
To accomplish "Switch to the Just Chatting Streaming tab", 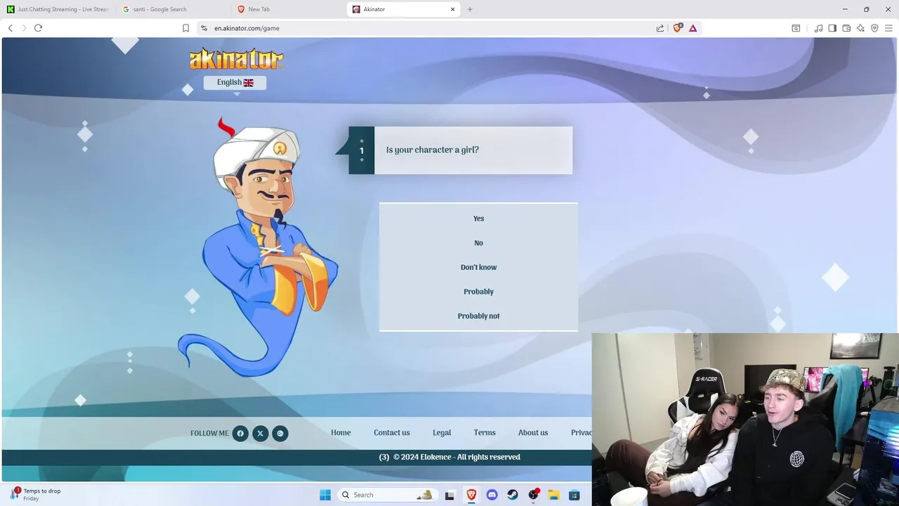I will pos(58,9).
